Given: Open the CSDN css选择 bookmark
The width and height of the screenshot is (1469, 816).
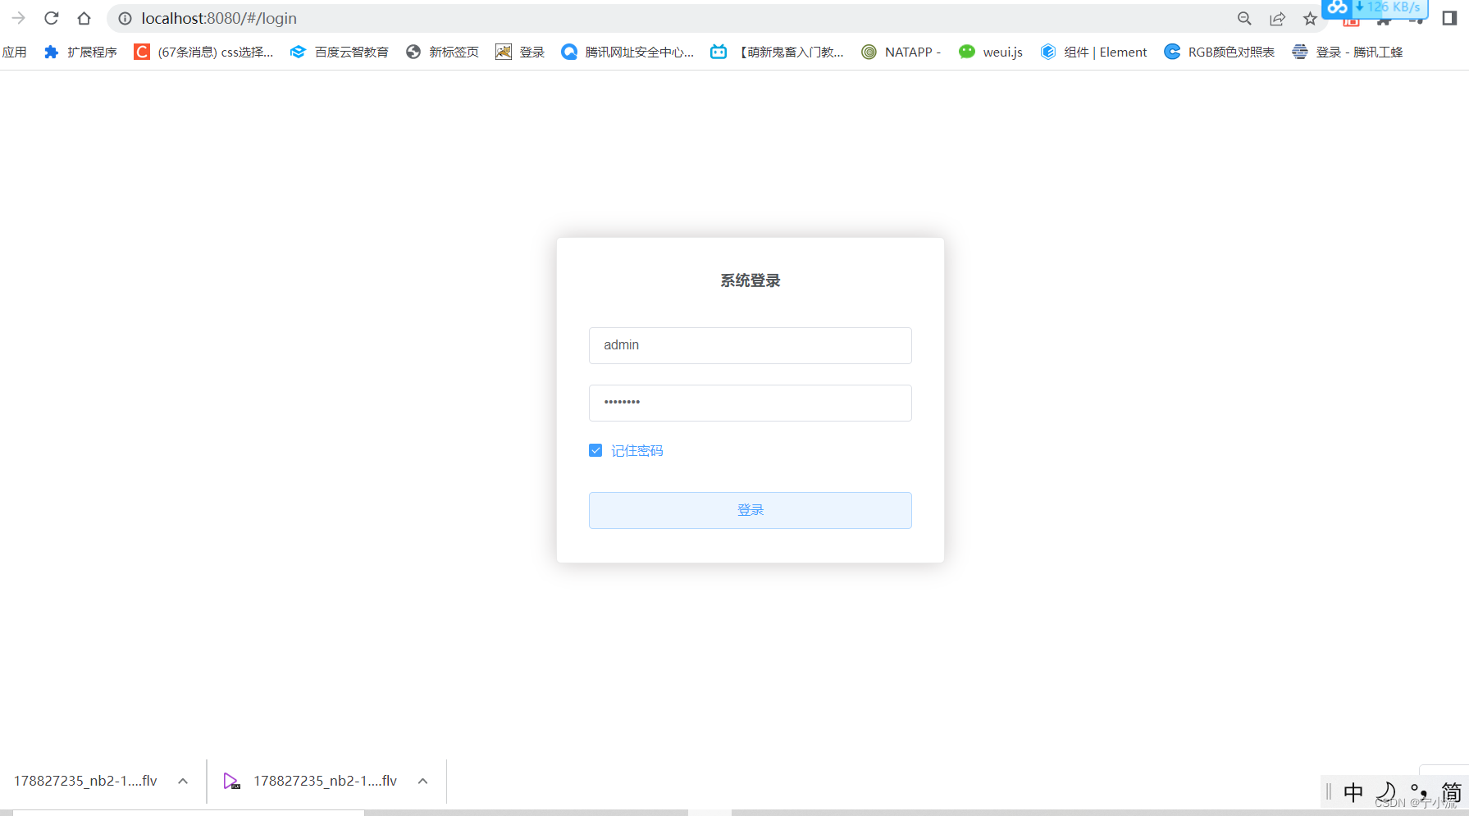Looking at the screenshot, I should coord(203,52).
